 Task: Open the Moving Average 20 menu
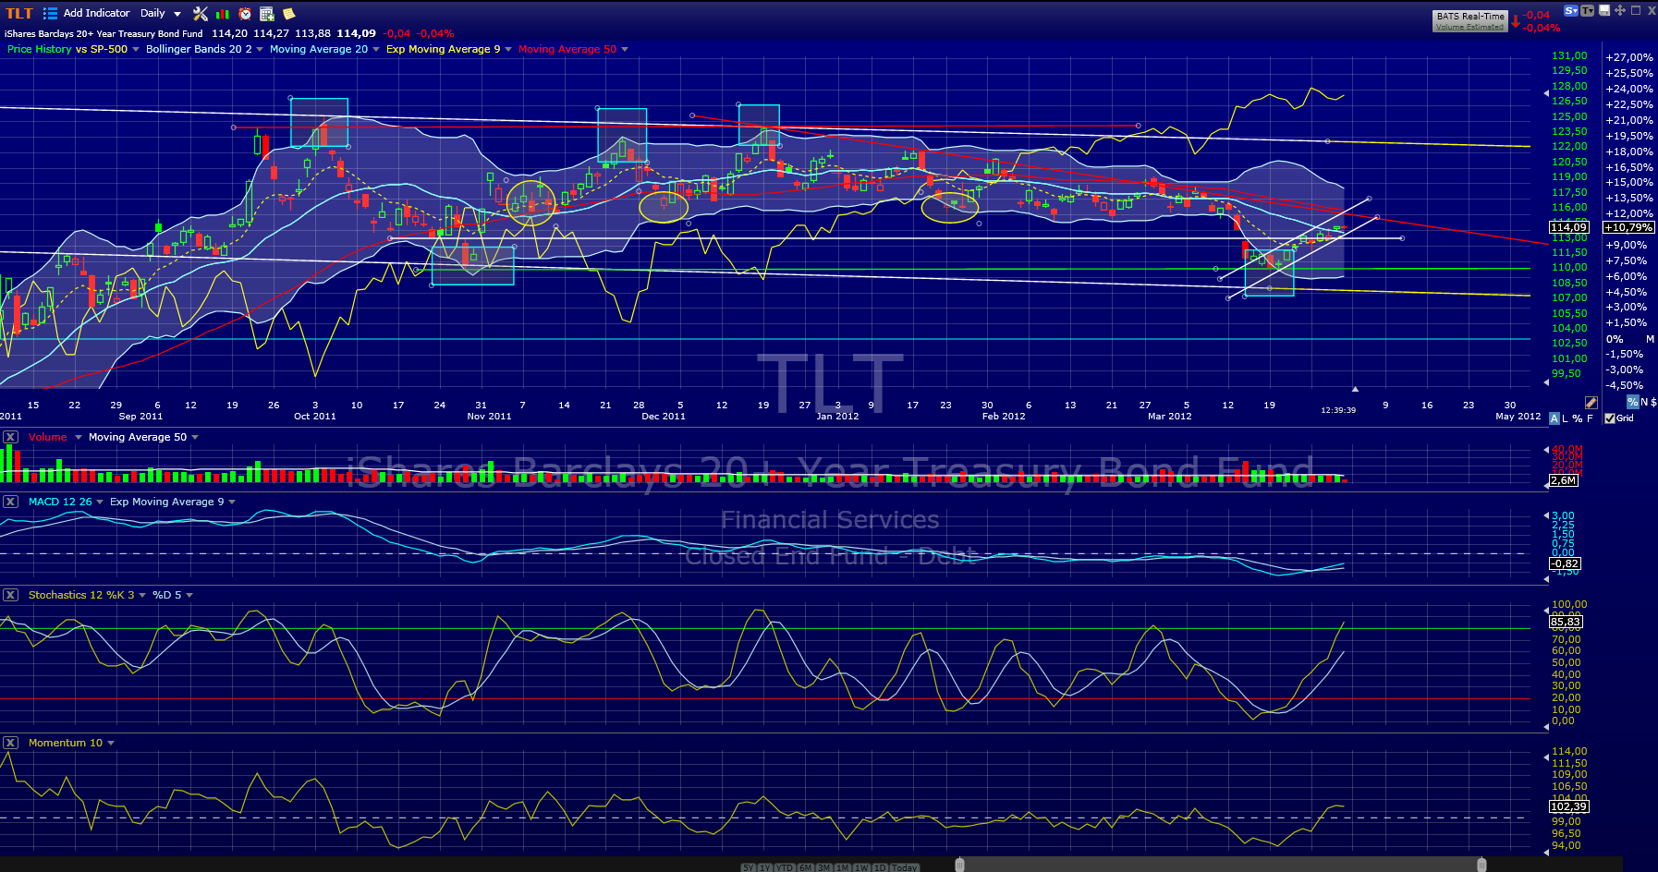click(x=319, y=49)
